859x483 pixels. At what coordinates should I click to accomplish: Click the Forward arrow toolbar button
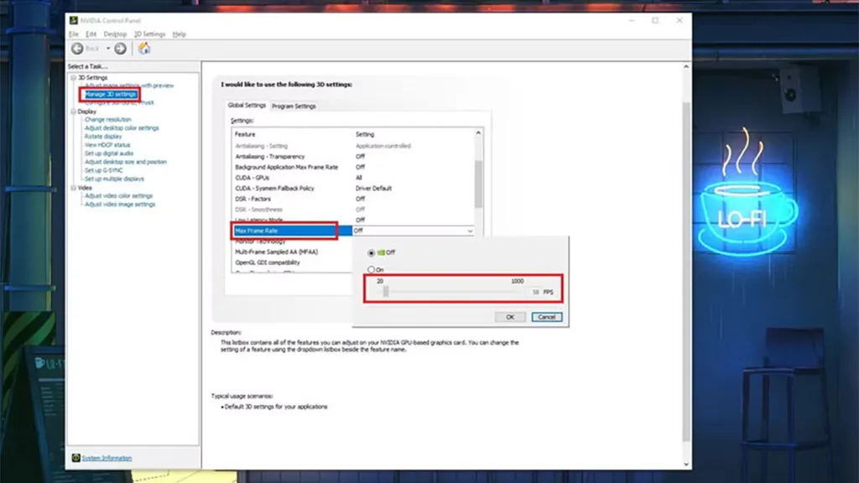[121, 49]
